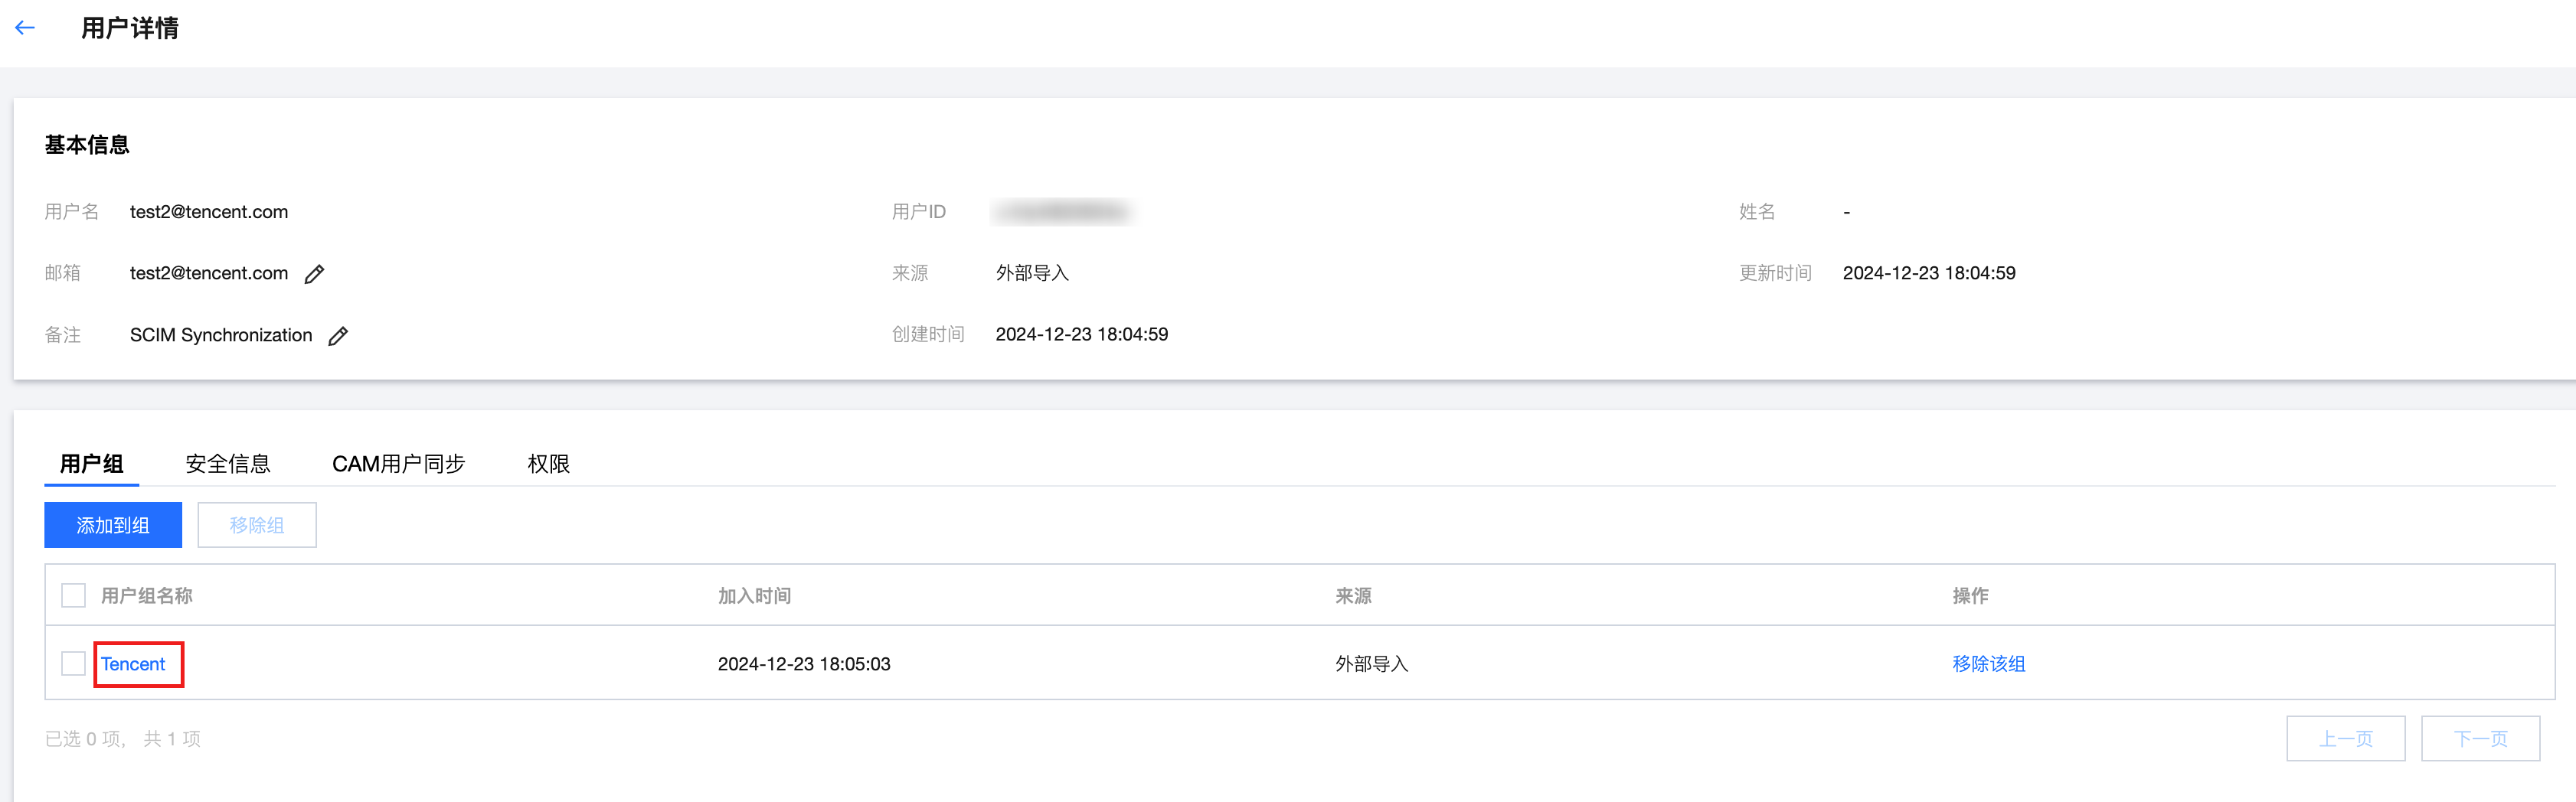Open the CAM用户同步 tab

(x=398, y=464)
